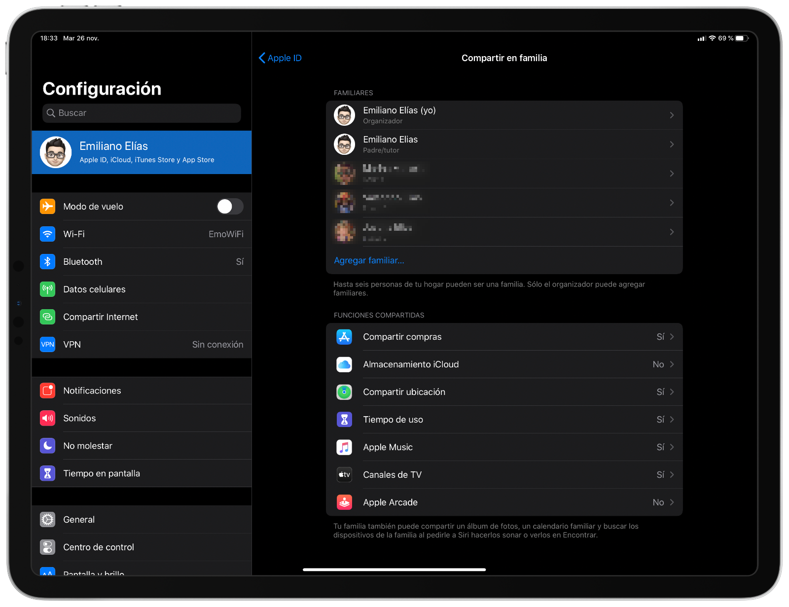This screenshot has height=607, width=789.
Task: Tap the third blurred family member avatar
Action: [344, 173]
